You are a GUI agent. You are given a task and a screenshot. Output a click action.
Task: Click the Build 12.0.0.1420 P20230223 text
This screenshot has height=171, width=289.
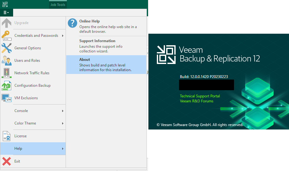[x=204, y=76]
